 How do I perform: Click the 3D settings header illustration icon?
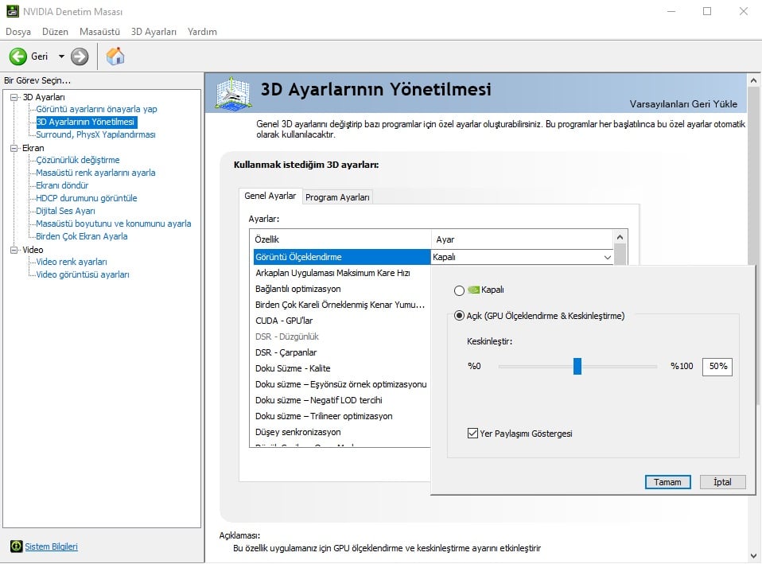(233, 92)
